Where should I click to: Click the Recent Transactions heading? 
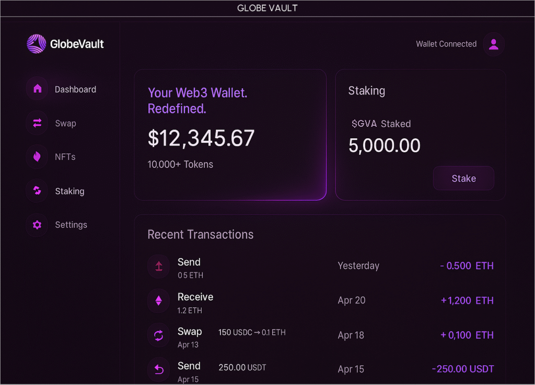point(200,235)
